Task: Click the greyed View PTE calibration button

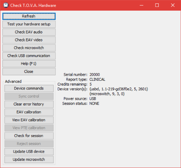Action: (29, 128)
